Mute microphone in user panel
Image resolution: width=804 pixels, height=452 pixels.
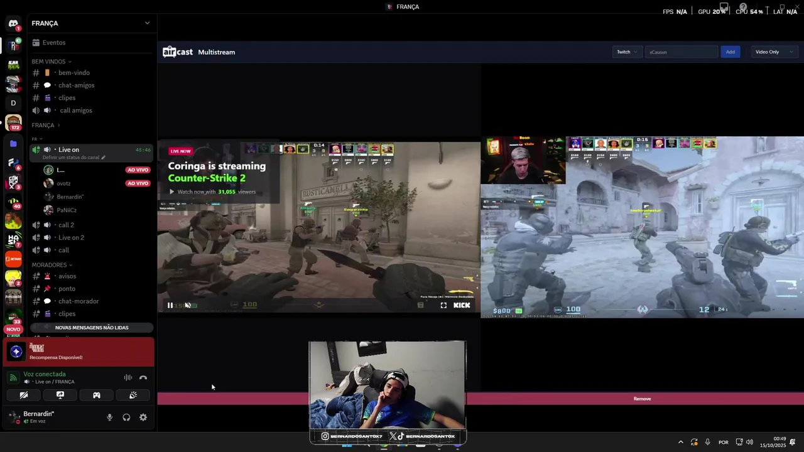[109, 417]
